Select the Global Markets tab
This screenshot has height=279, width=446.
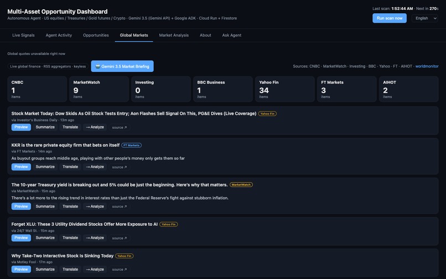point(134,35)
